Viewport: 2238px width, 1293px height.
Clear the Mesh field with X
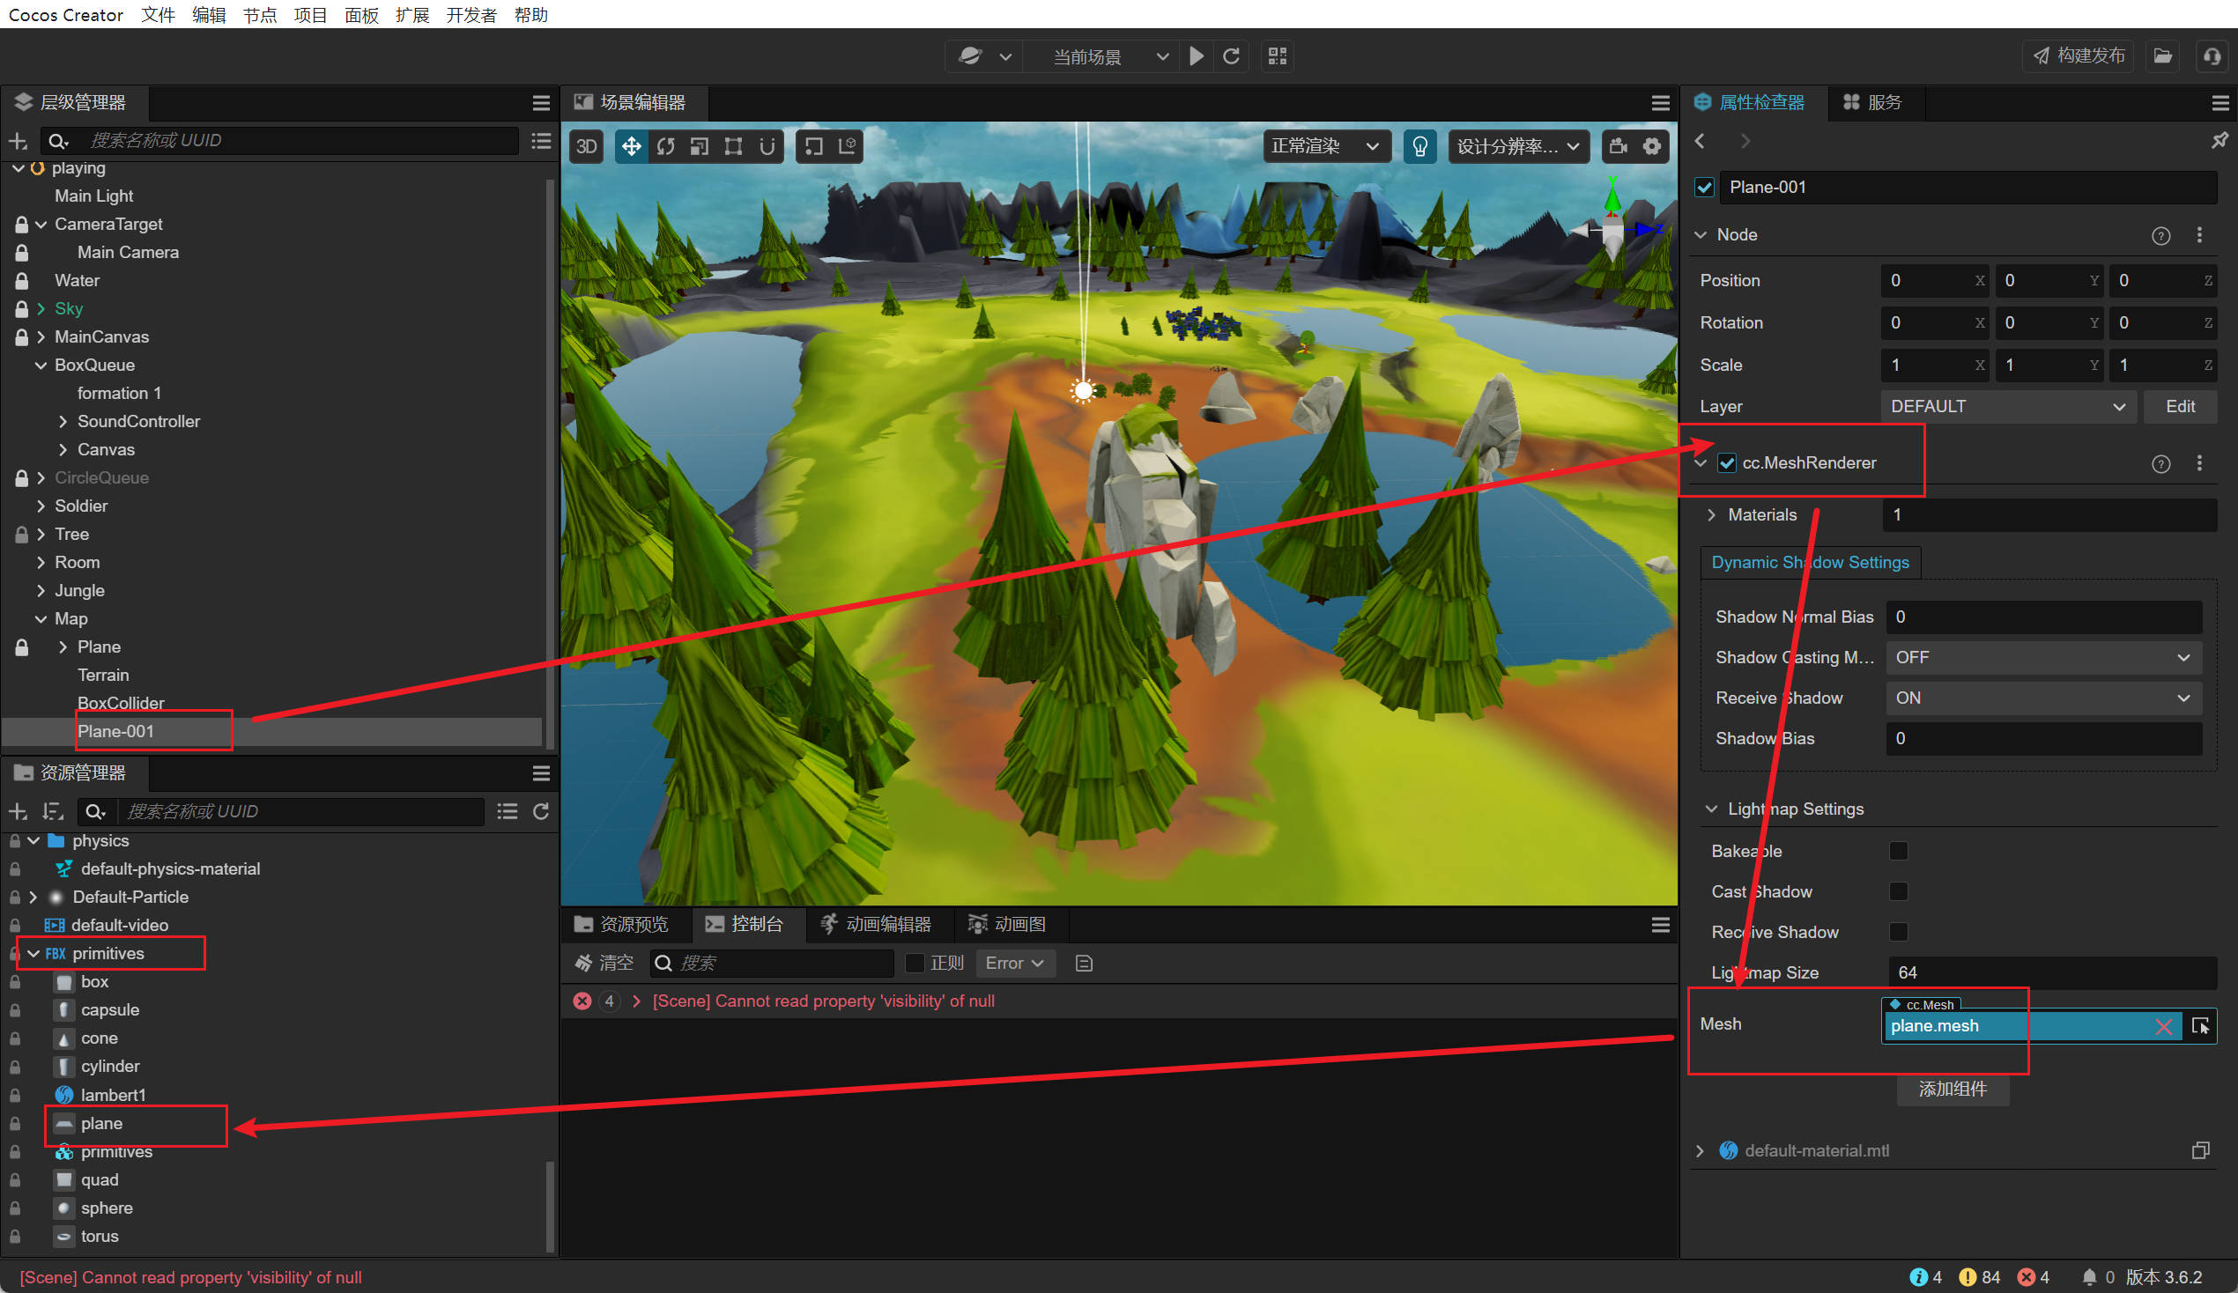click(x=2163, y=1027)
